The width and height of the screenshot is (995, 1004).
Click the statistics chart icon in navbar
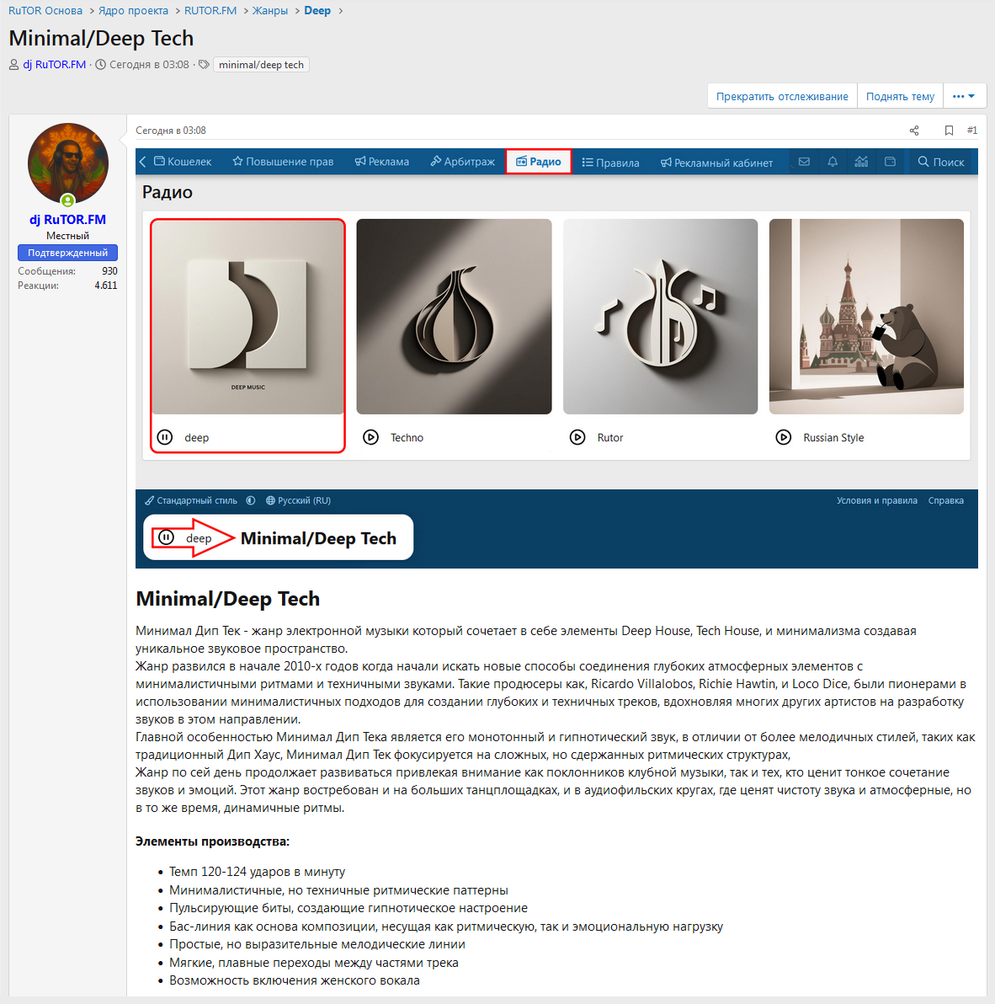pyautogui.click(x=861, y=162)
